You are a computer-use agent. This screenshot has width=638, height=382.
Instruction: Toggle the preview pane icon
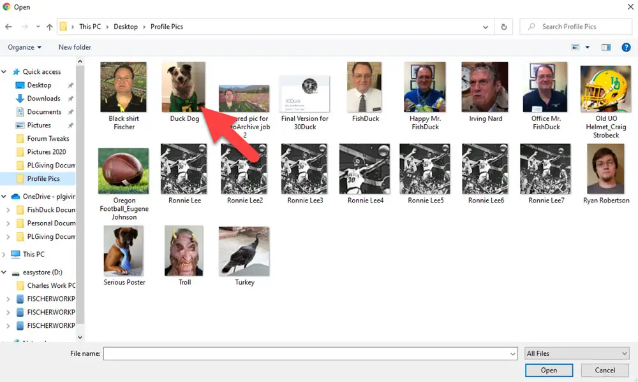point(606,47)
